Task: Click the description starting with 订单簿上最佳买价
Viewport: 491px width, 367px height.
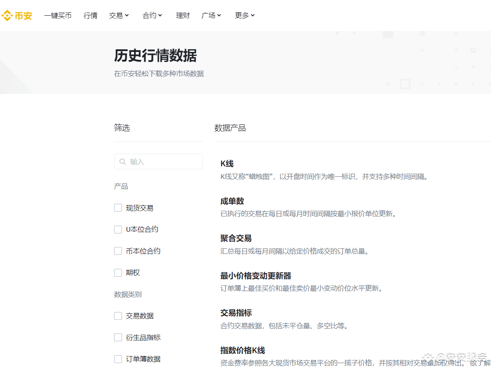Action: [x=302, y=288]
